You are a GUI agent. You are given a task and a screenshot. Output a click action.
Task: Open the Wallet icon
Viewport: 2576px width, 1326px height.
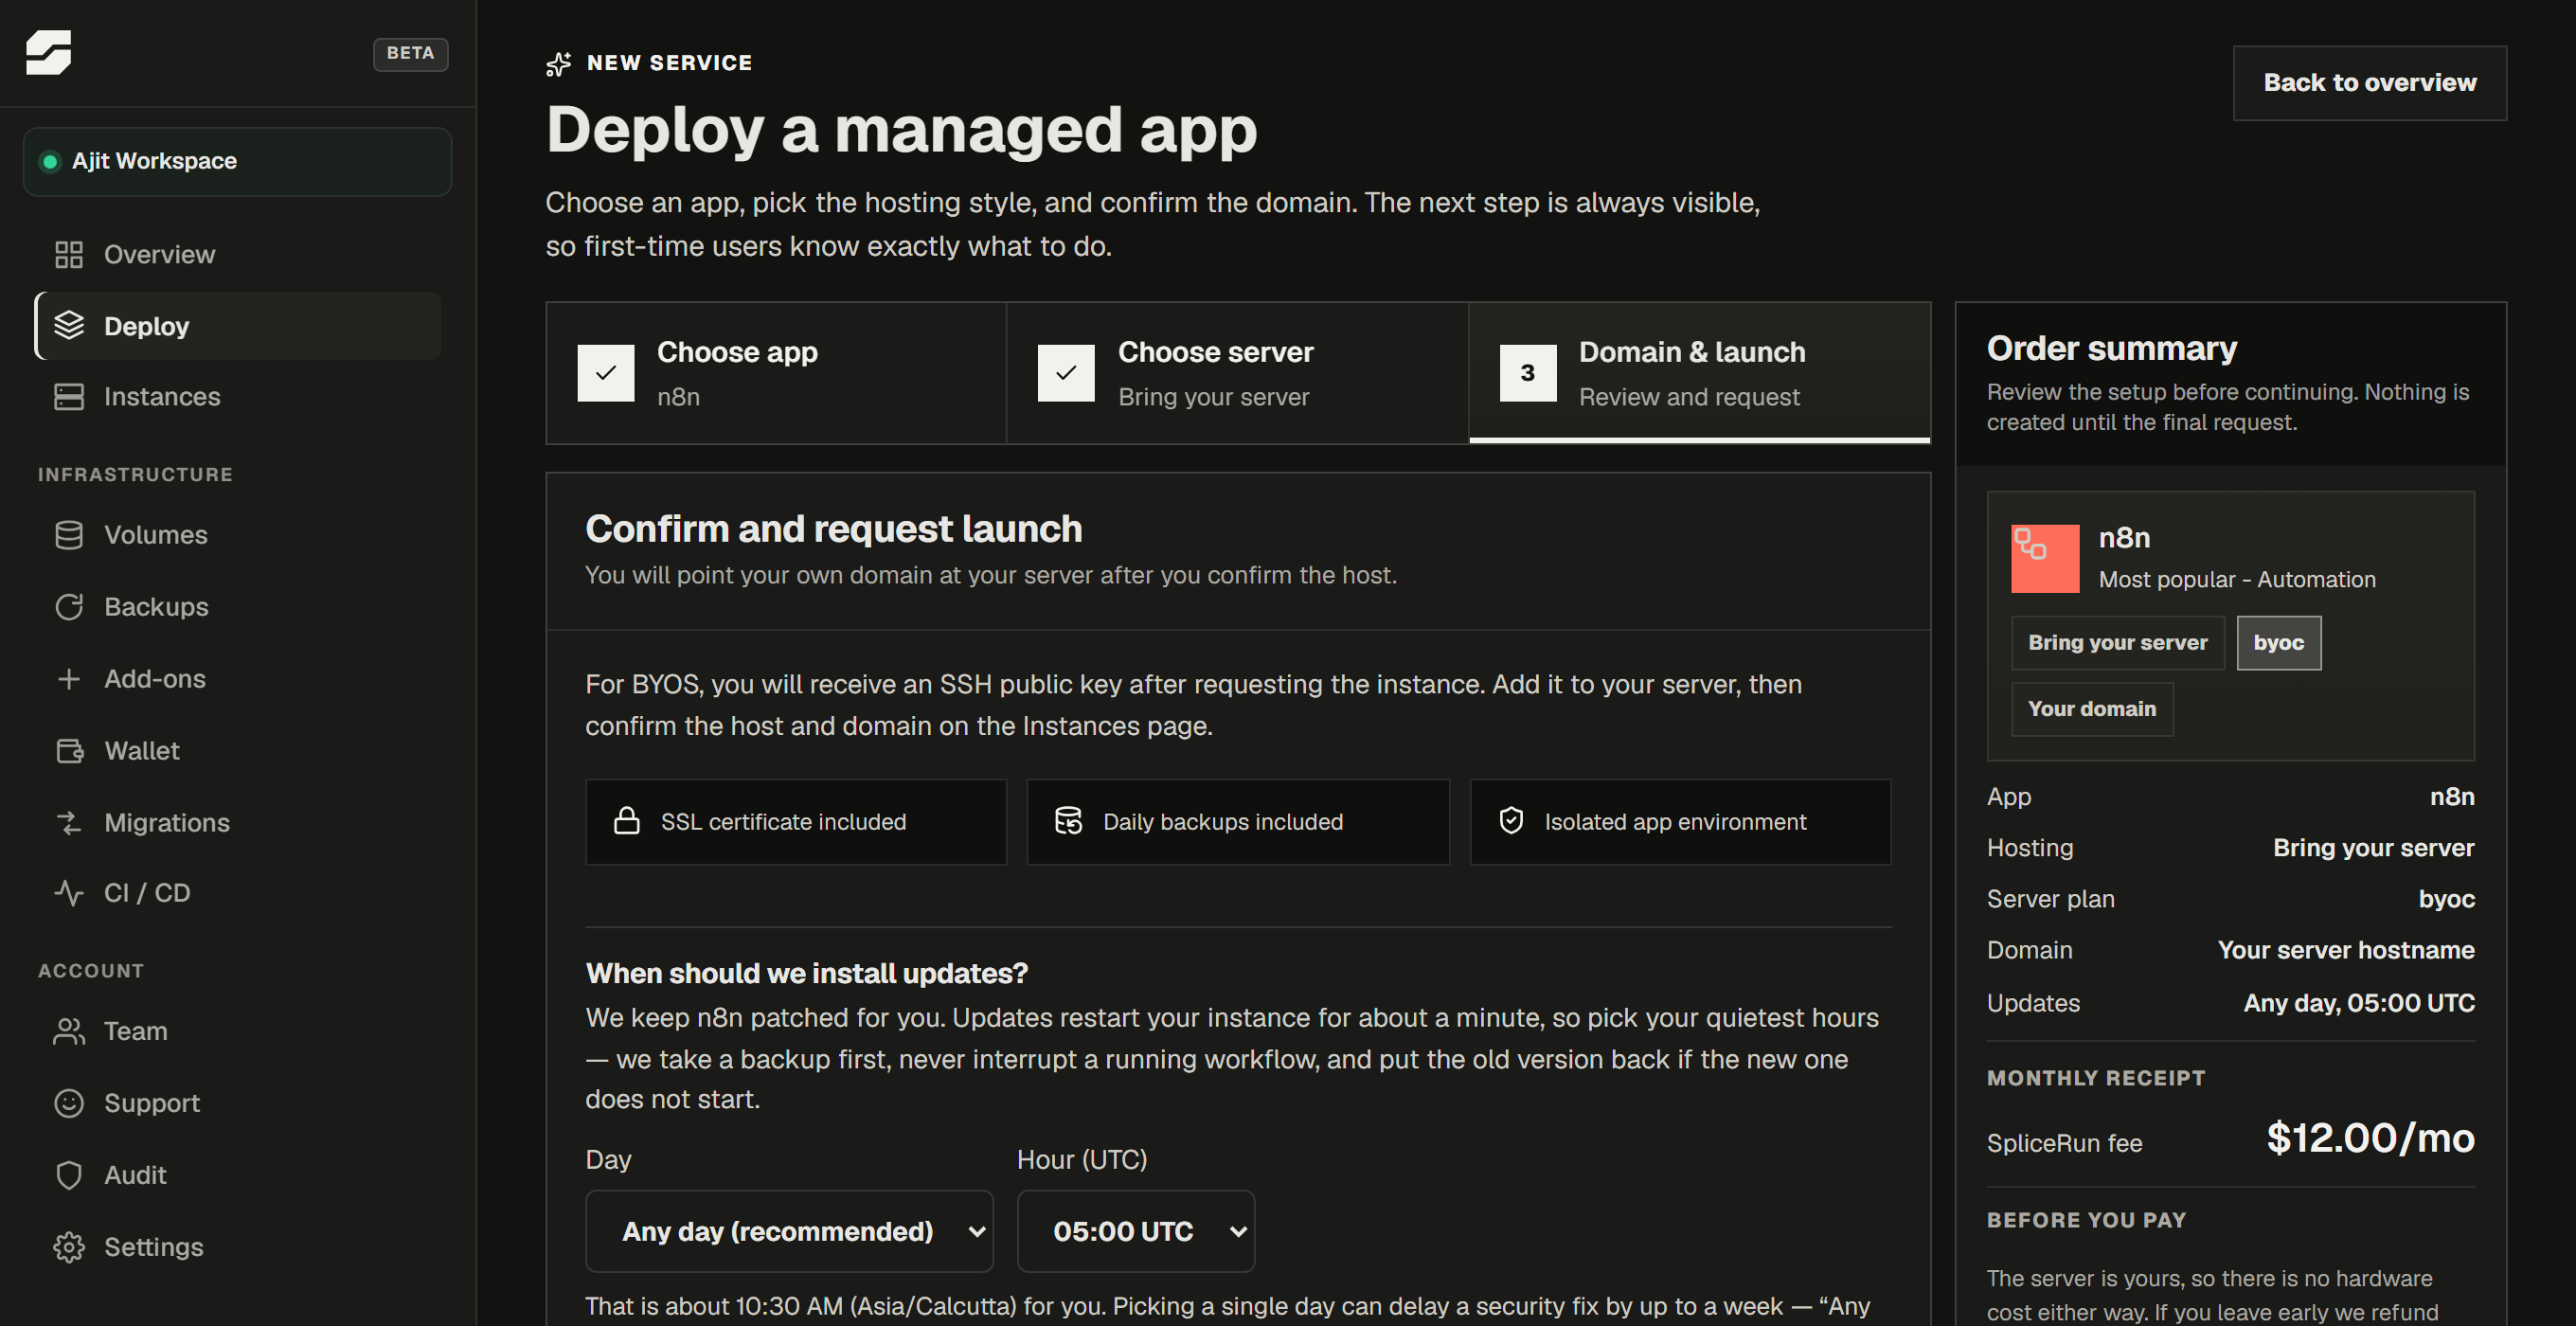point(69,751)
